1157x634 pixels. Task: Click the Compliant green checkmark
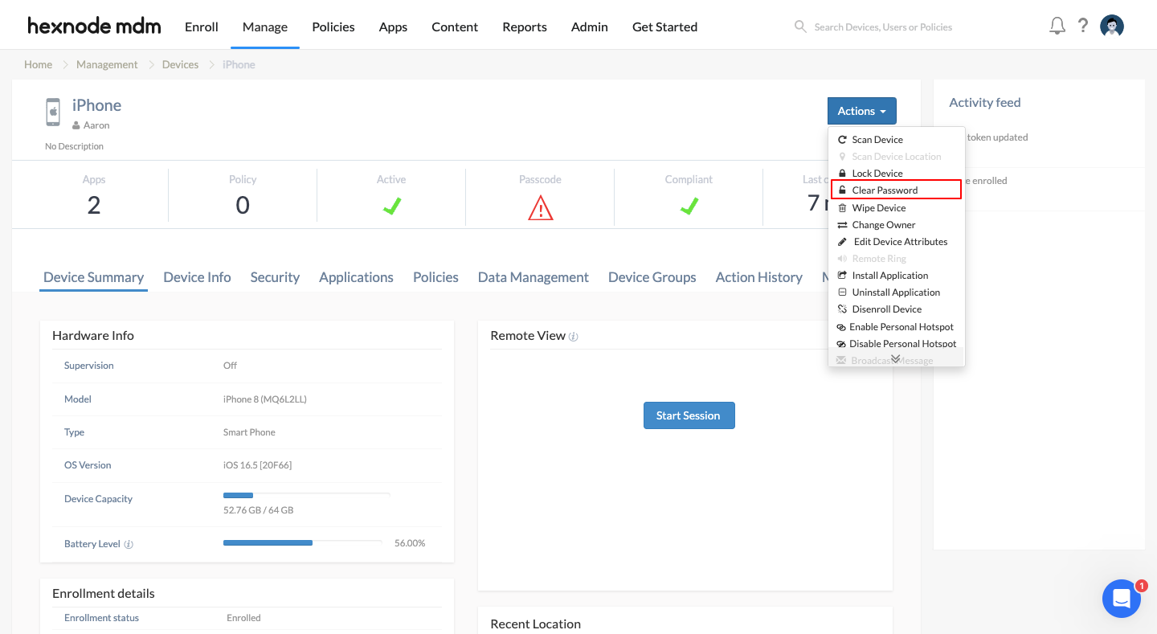[x=689, y=207]
